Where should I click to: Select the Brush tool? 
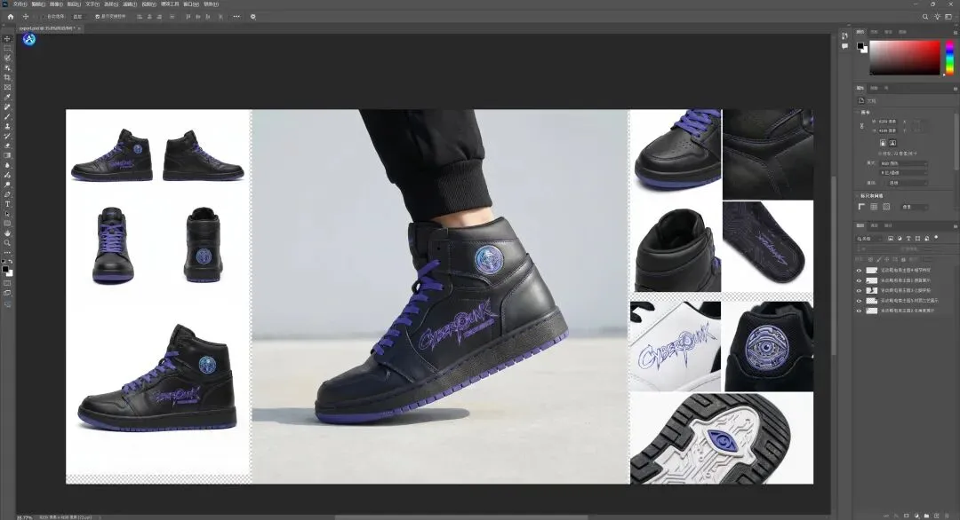pyautogui.click(x=7, y=117)
